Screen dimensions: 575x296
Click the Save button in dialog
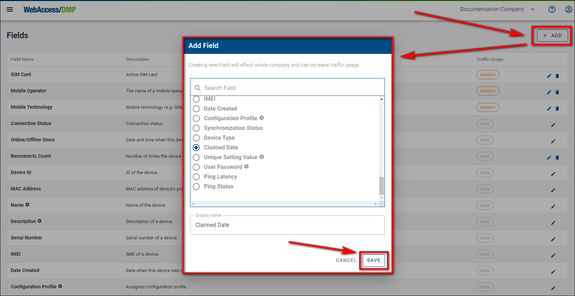tap(373, 260)
